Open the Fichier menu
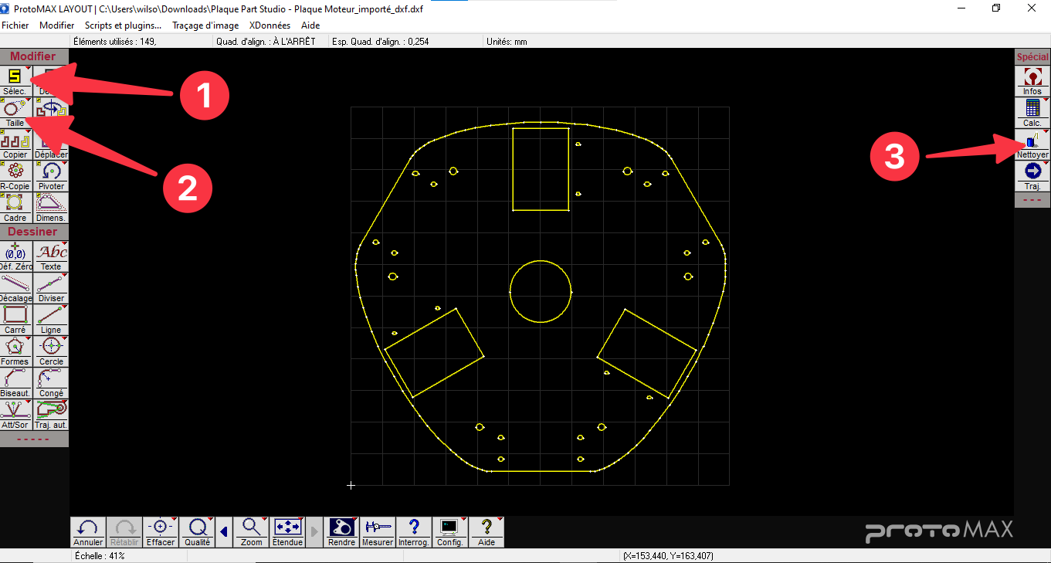 pyautogui.click(x=15, y=25)
